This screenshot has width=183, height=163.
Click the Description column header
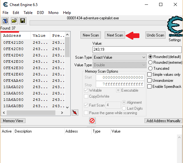click(39, 131)
